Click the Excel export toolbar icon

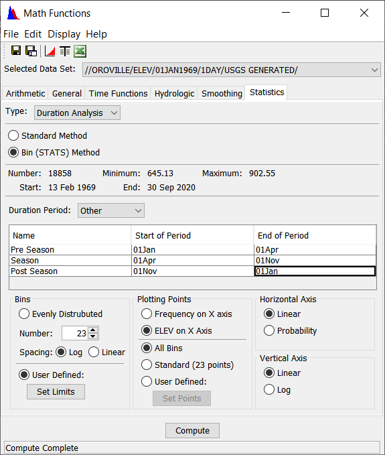pos(80,52)
